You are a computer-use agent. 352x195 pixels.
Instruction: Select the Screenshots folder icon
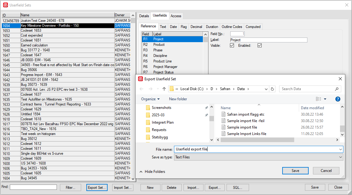click(148, 108)
